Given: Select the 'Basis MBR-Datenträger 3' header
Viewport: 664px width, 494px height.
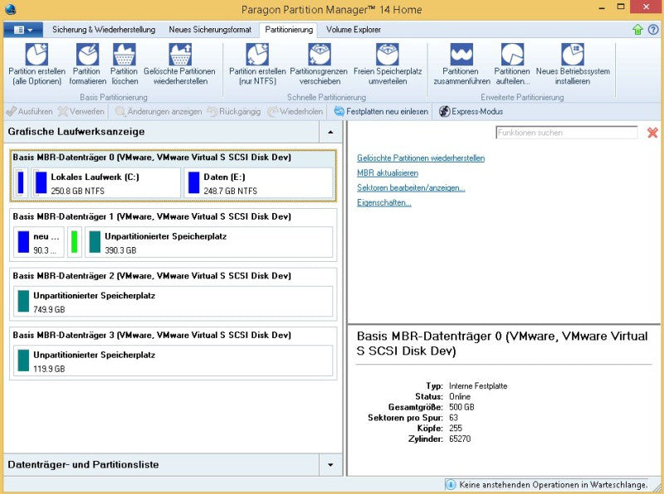Looking at the screenshot, I should [152, 335].
